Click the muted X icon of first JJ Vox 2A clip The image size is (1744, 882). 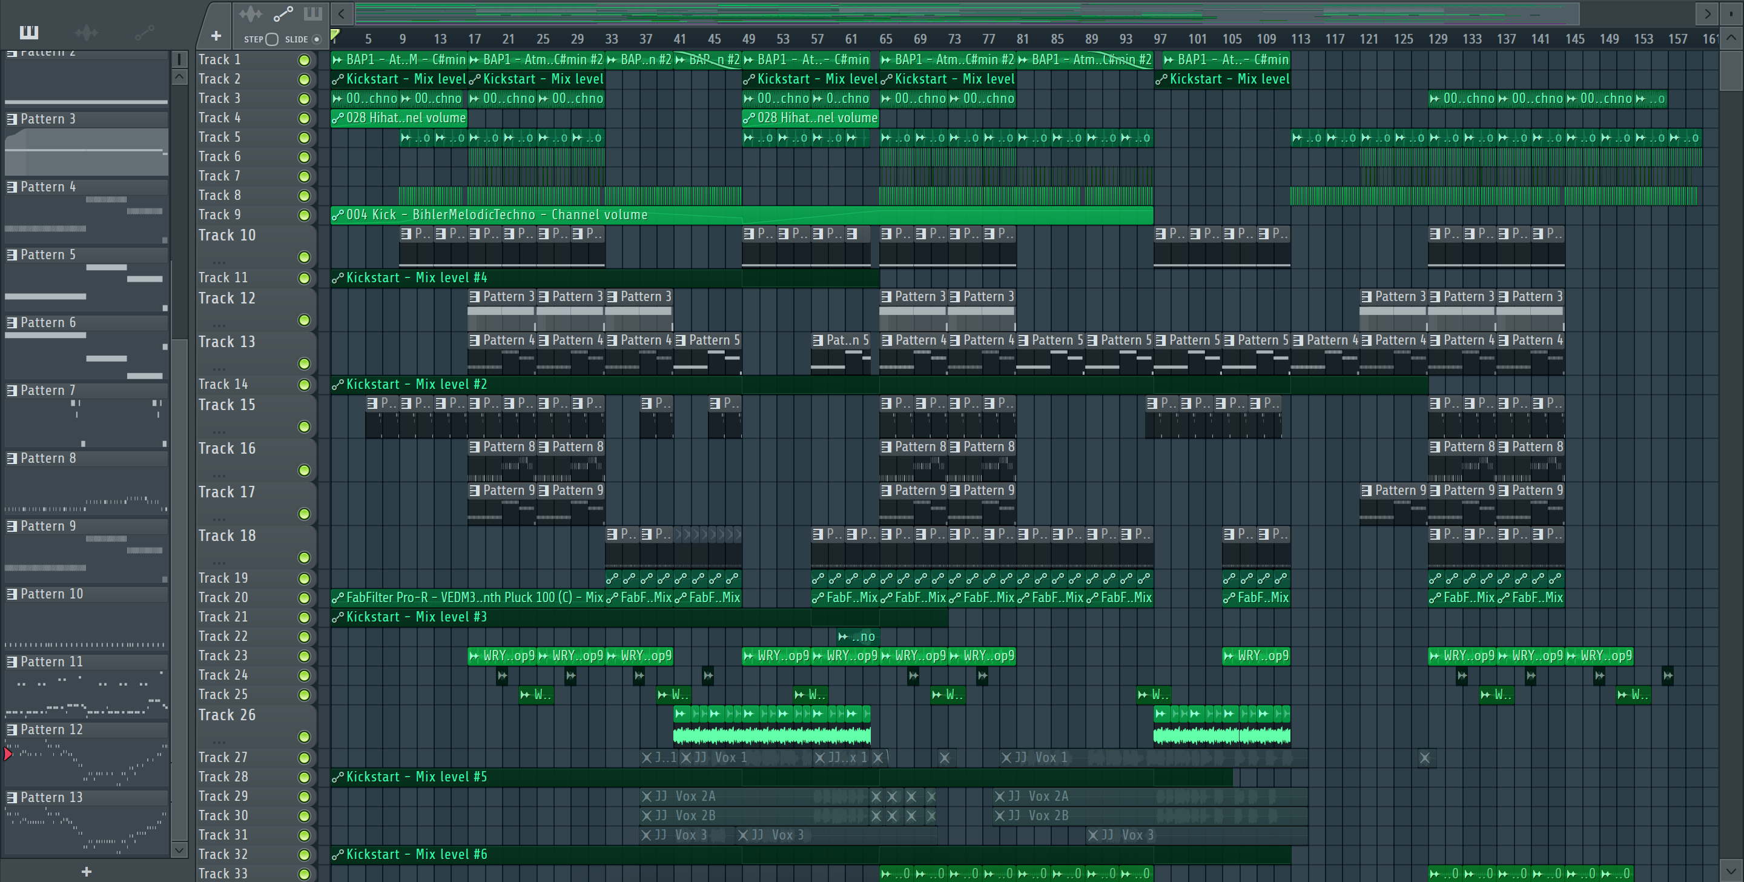[x=647, y=797]
